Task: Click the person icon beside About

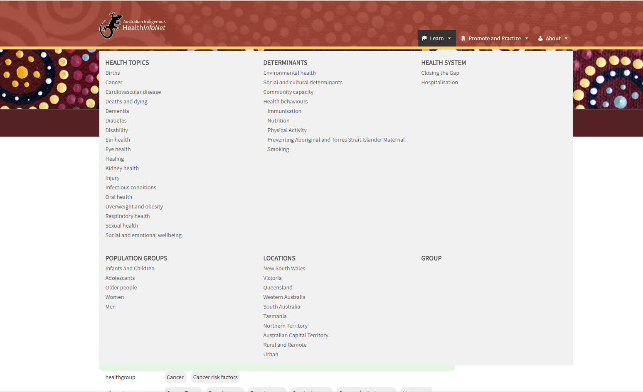Action: [540, 38]
